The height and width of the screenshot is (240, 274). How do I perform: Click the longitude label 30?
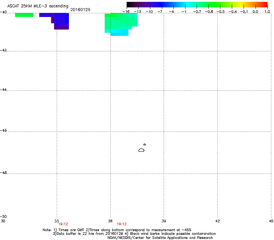coord(3,221)
